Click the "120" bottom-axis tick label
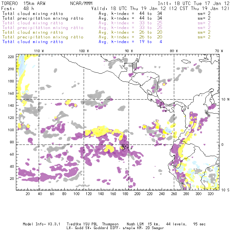231x231 pixels. [89, 194]
